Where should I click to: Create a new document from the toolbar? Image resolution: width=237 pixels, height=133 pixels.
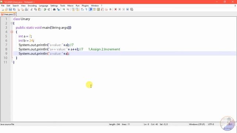[x=3, y=9]
